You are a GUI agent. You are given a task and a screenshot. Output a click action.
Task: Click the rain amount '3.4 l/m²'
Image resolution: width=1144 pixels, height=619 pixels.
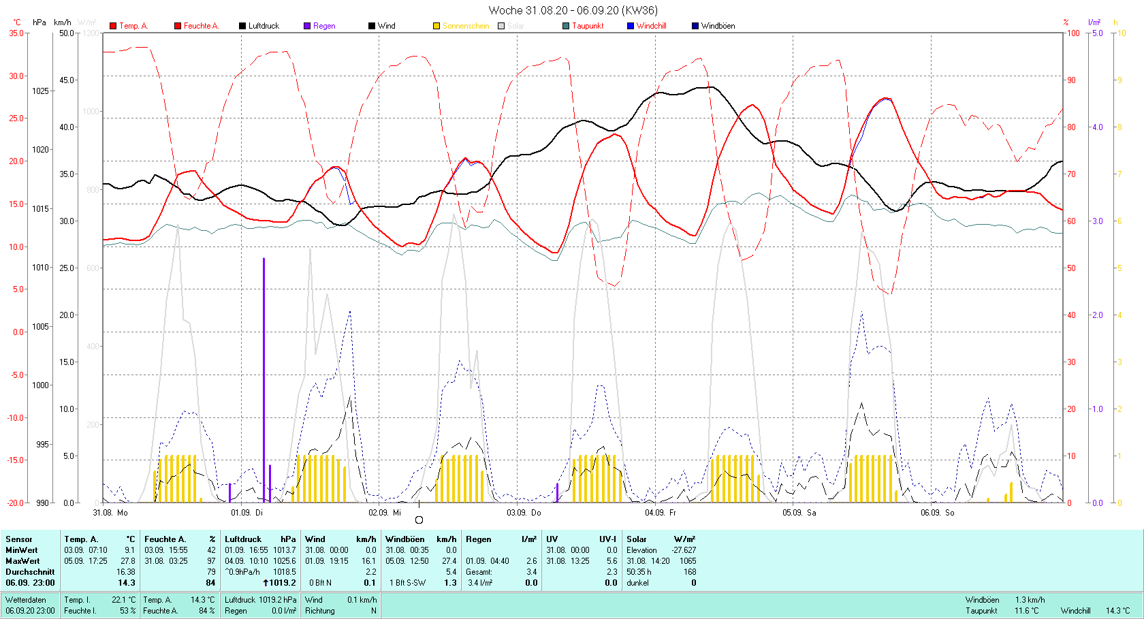pos(480,583)
